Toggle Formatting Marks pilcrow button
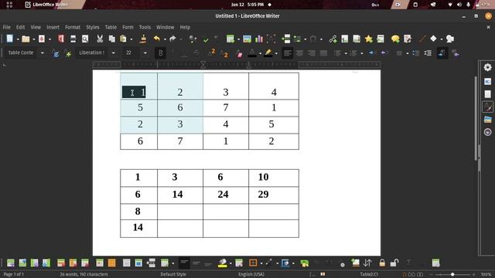The height and width of the screenshot is (278, 495). pyautogui.click(x=216, y=39)
